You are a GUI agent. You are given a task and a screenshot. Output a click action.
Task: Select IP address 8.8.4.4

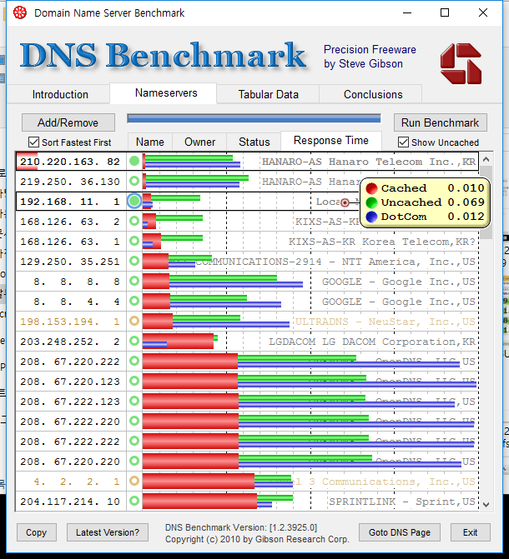tap(77, 302)
